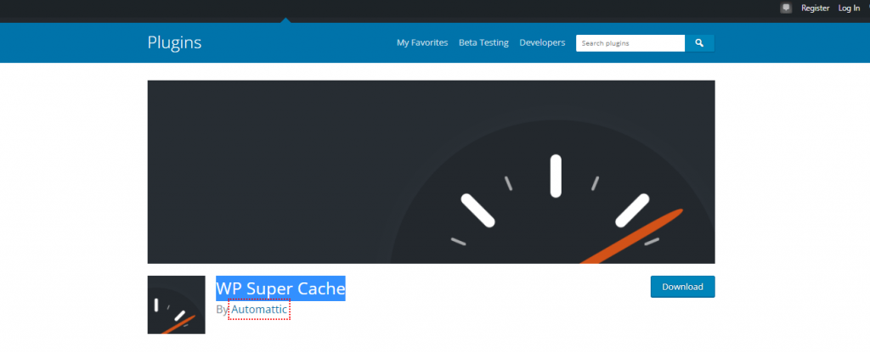Screen dimensions: 870x352
Task: Open the Register link
Action: 815,8
